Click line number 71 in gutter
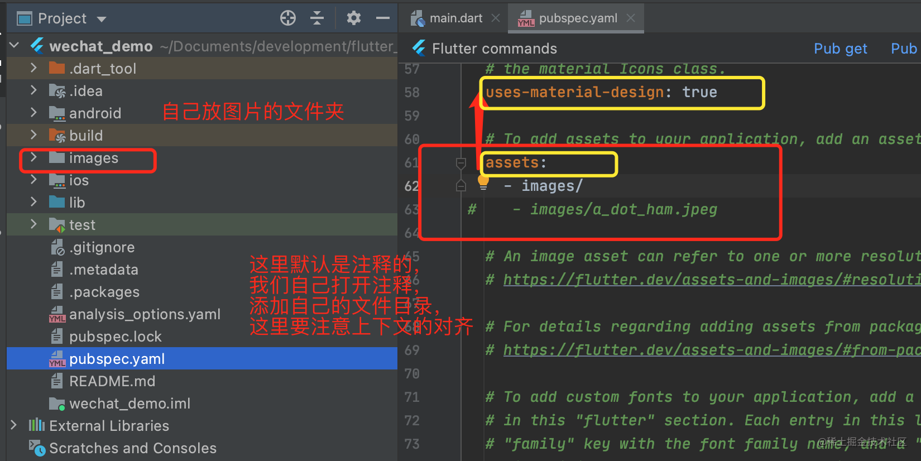Image resolution: width=921 pixels, height=461 pixels. tap(412, 397)
